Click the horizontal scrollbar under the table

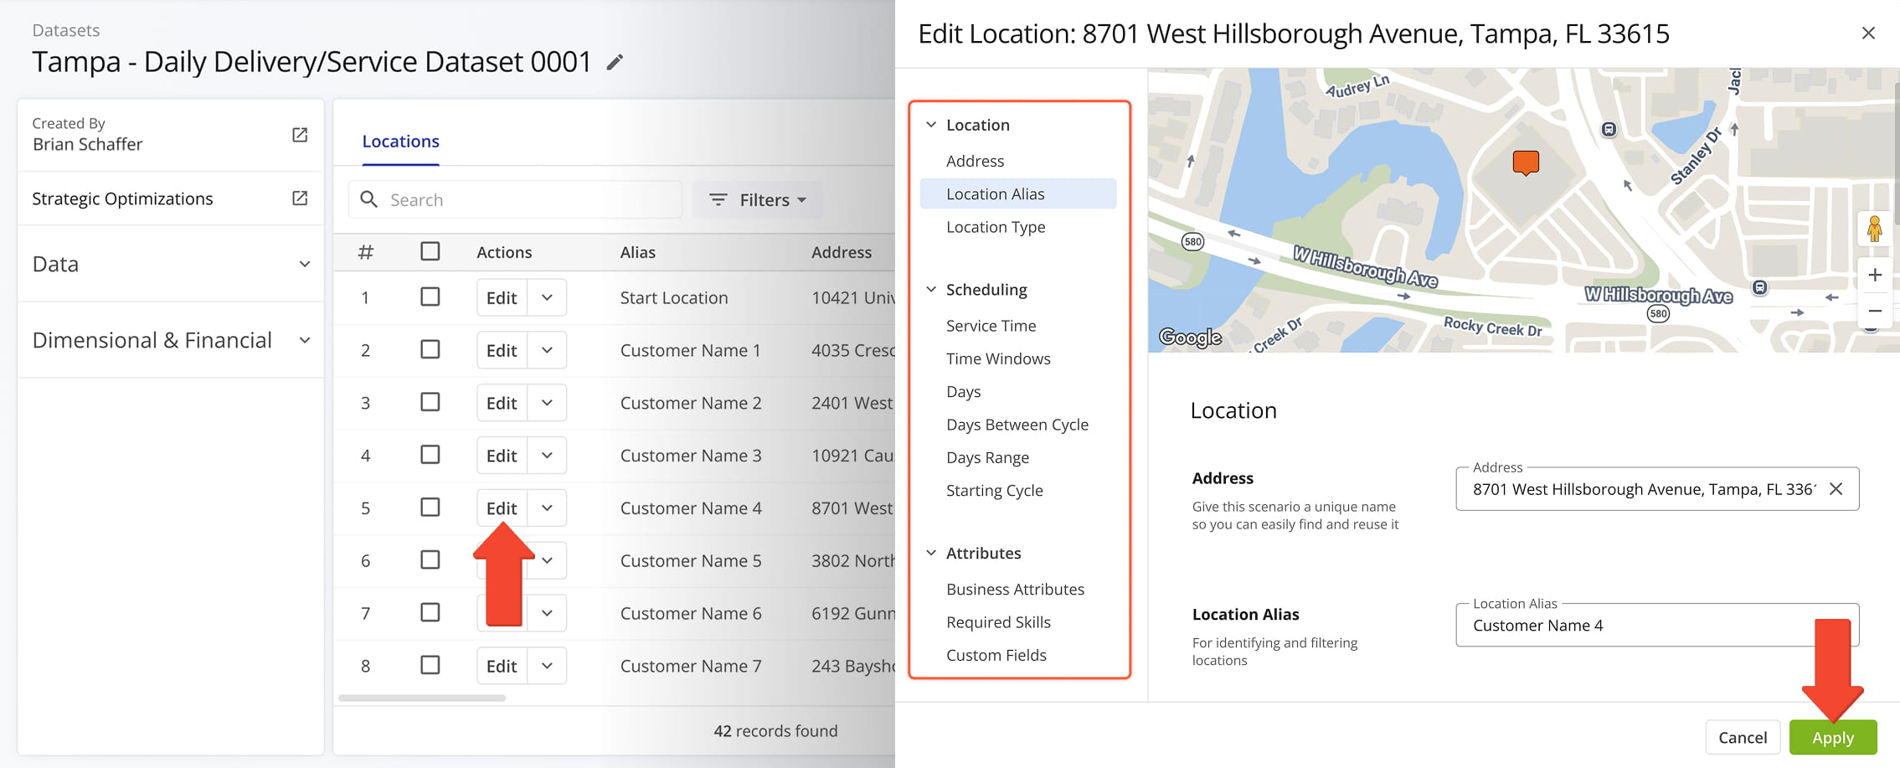click(x=422, y=698)
